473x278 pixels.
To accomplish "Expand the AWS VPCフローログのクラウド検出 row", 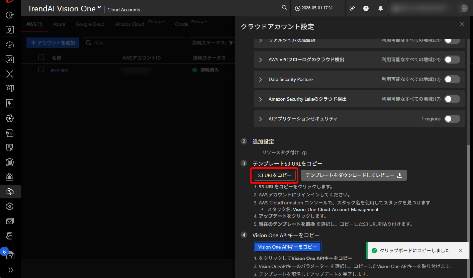I will (x=261, y=60).
